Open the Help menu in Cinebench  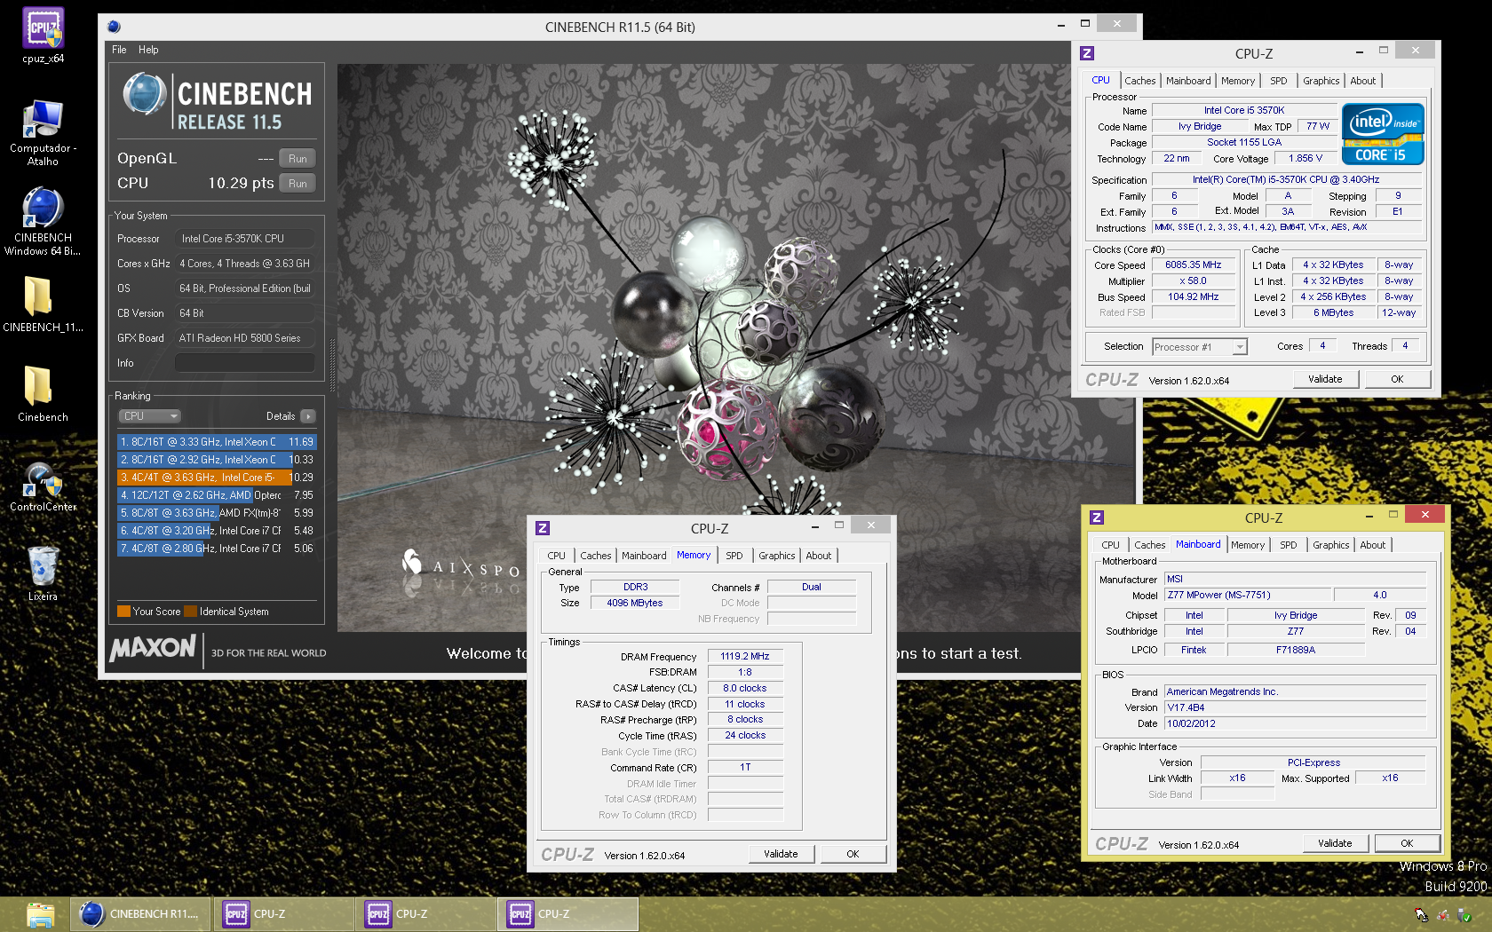pos(148,50)
